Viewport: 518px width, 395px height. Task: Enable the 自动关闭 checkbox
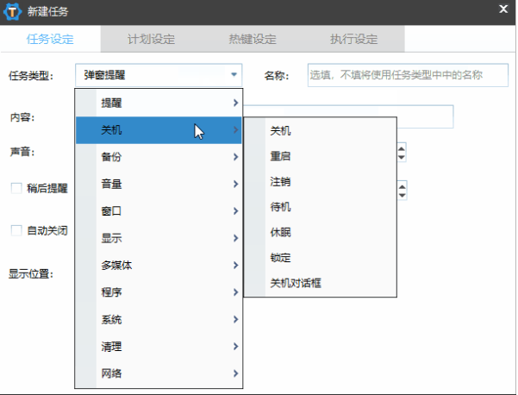point(16,230)
